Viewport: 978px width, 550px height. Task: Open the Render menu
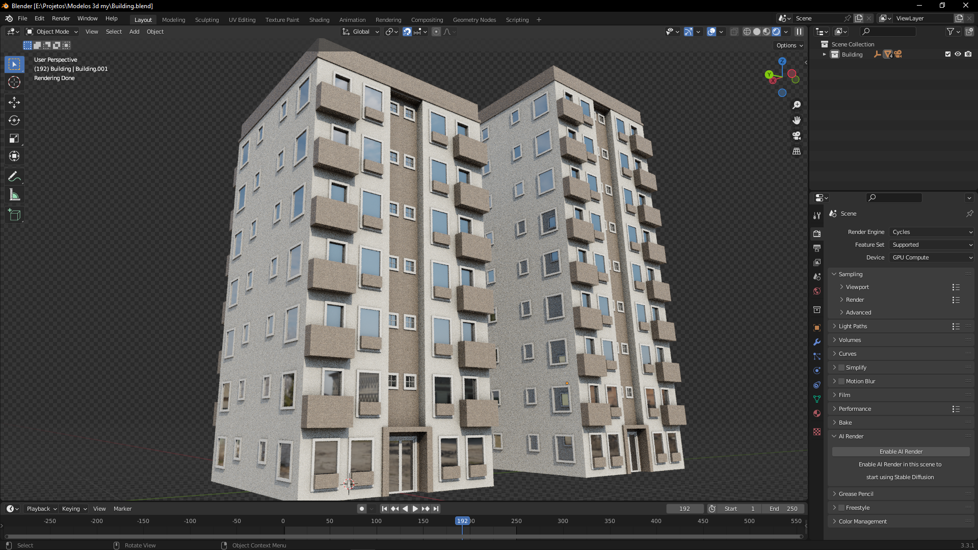coord(61,18)
